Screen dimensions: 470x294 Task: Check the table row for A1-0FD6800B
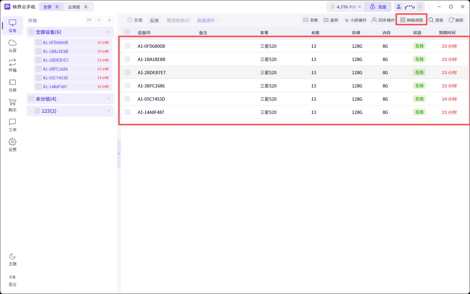click(x=127, y=46)
